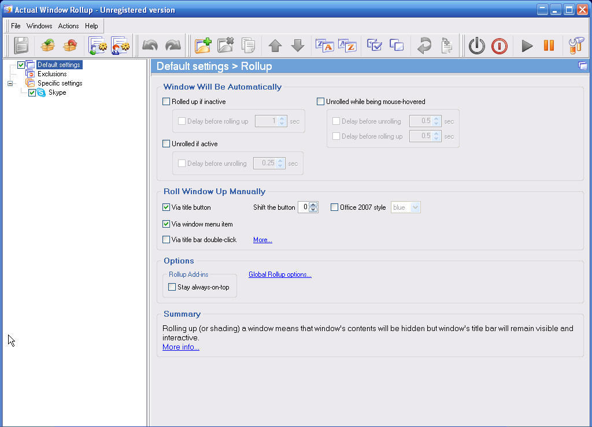
Task: Click the Redo toolbar icon
Action: 172,45
